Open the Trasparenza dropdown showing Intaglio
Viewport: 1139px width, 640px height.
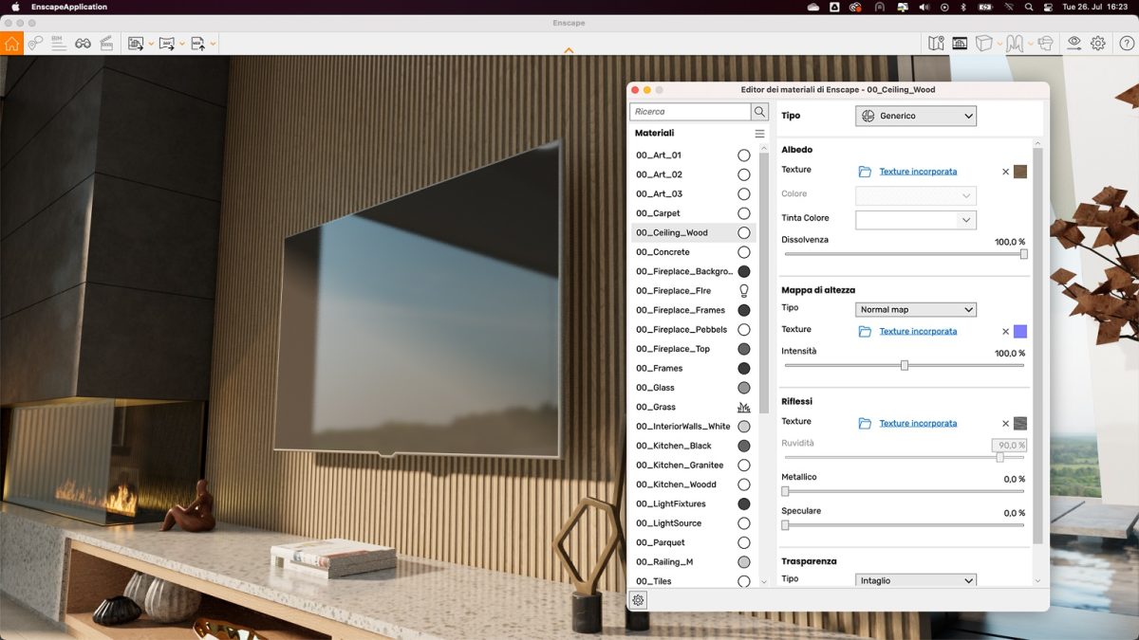914,579
